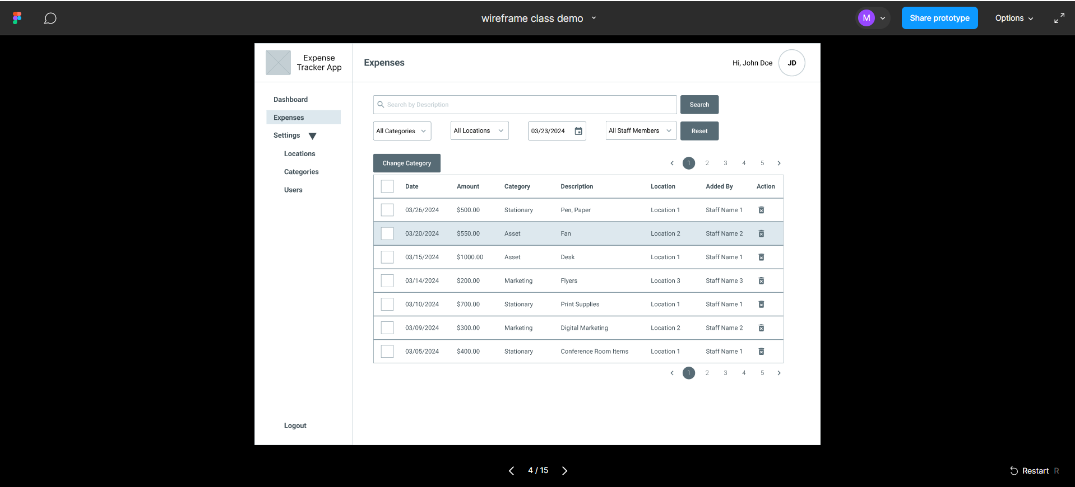1075x487 pixels.
Task: Click the Reset filters button
Action: coord(699,131)
